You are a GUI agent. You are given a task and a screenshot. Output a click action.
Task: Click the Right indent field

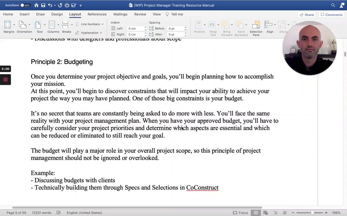click(x=135, y=34)
